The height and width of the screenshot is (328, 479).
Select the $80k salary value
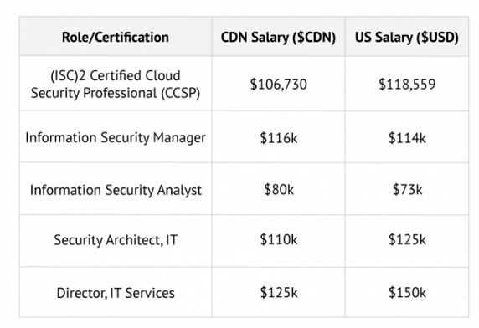279,189
